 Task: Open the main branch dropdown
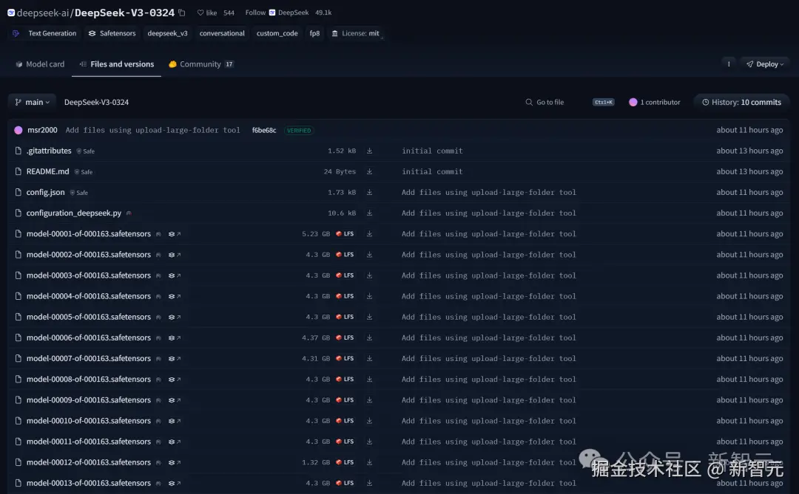[x=32, y=102]
